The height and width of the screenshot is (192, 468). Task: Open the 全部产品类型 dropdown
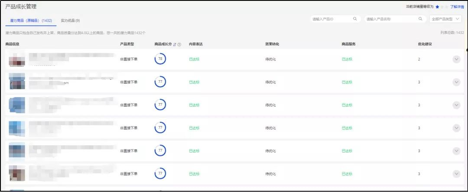tap(446, 19)
